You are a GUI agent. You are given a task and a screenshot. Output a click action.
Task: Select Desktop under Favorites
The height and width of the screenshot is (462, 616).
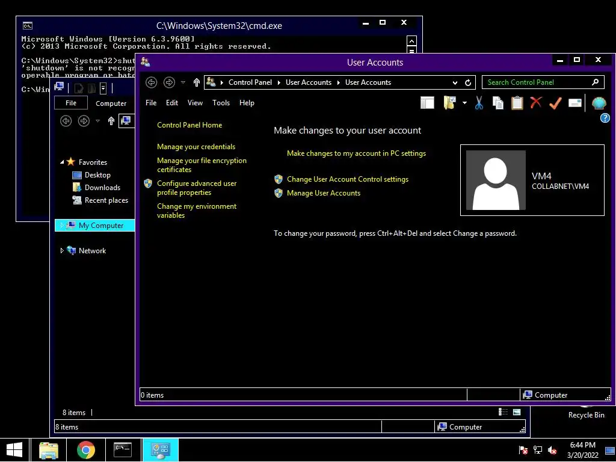click(x=97, y=175)
